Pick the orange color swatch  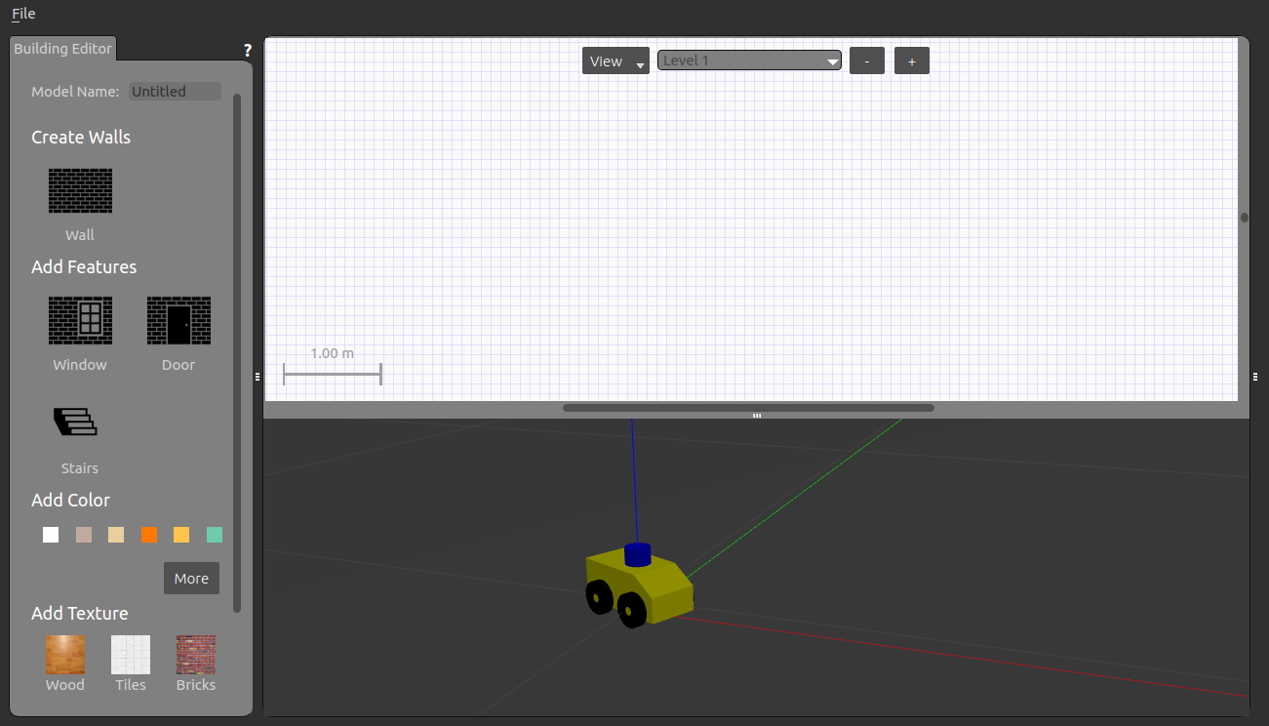(x=149, y=535)
